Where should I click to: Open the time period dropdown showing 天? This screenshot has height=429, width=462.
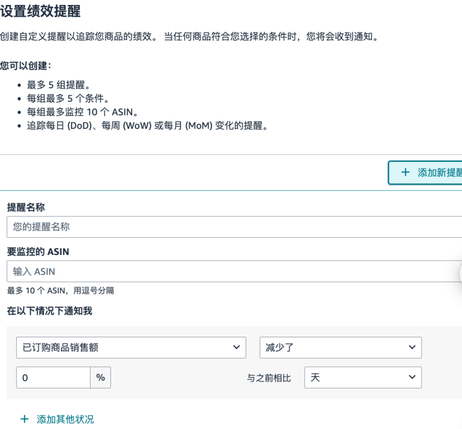(x=363, y=377)
